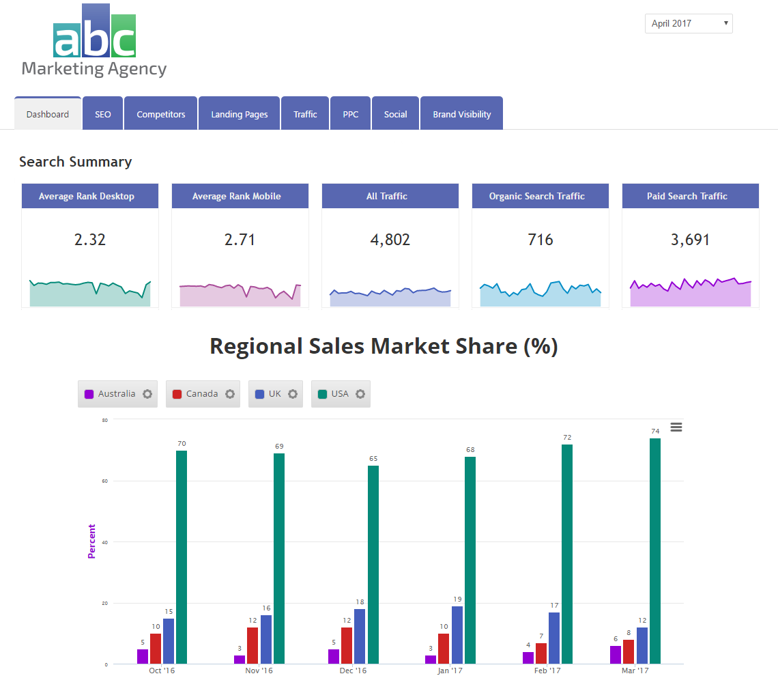Viewport: 778px width, 691px height.
Task: Click the gear icon beside UK
Action: point(293,394)
